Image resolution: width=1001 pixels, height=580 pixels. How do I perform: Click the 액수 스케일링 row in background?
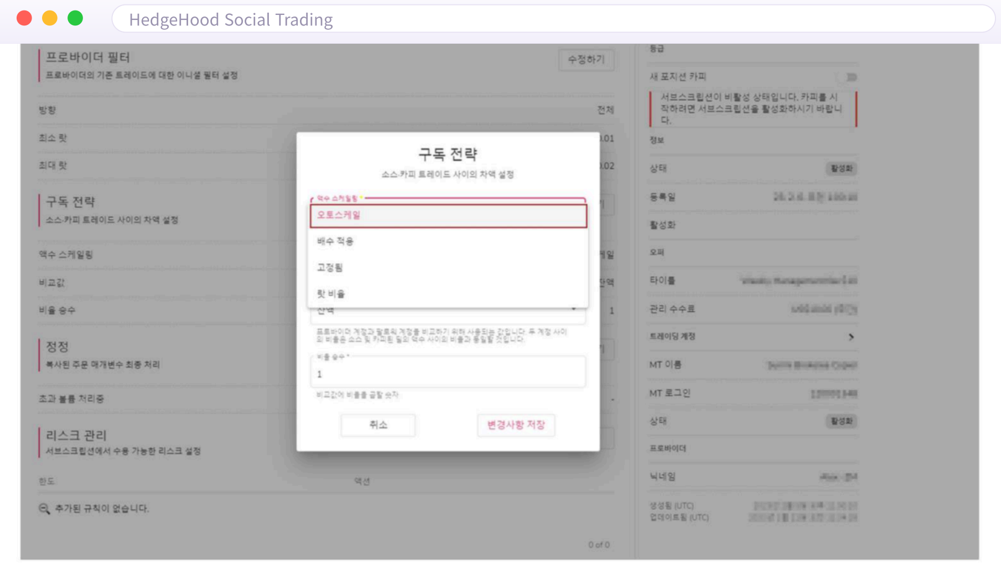(x=326, y=255)
